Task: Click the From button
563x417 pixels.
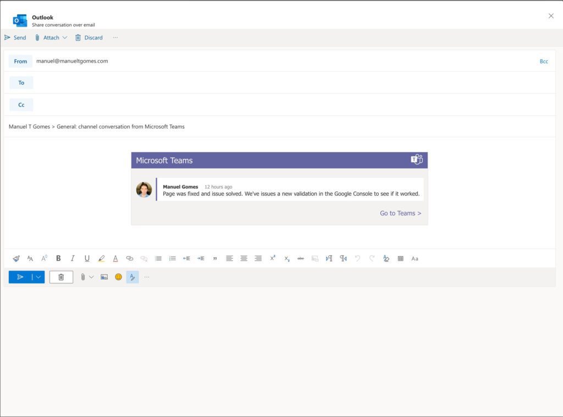Action: coord(20,62)
